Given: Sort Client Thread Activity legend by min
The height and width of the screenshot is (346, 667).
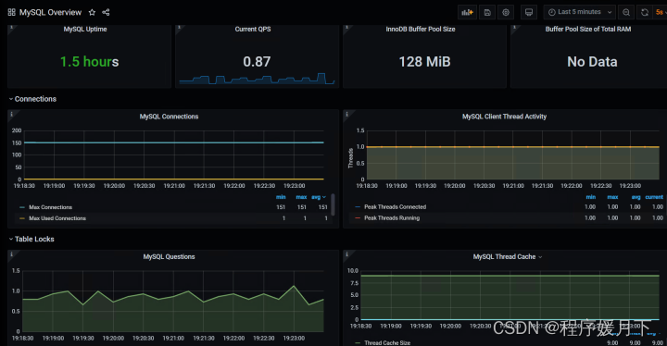Looking at the screenshot, I should pyautogui.click(x=591, y=197).
